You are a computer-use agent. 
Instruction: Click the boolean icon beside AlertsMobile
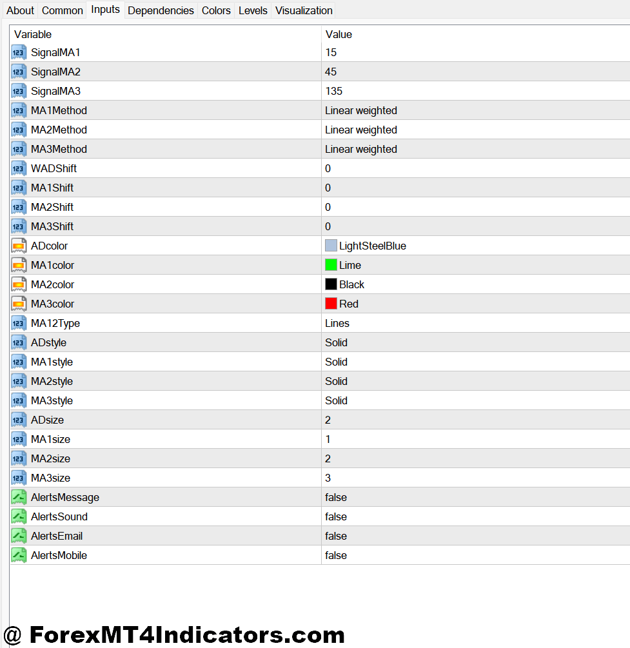pyautogui.click(x=19, y=555)
